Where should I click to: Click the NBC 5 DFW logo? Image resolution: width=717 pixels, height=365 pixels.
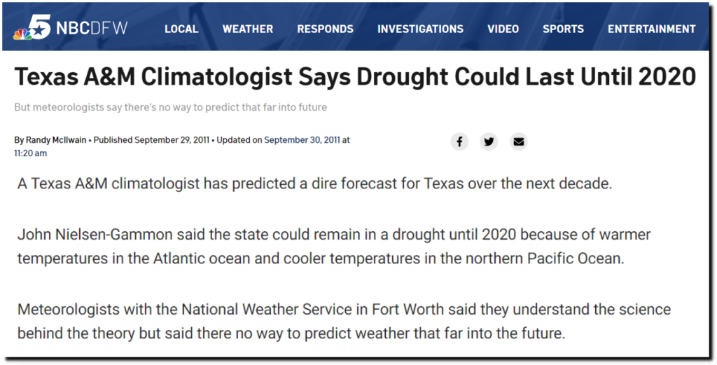69,28
